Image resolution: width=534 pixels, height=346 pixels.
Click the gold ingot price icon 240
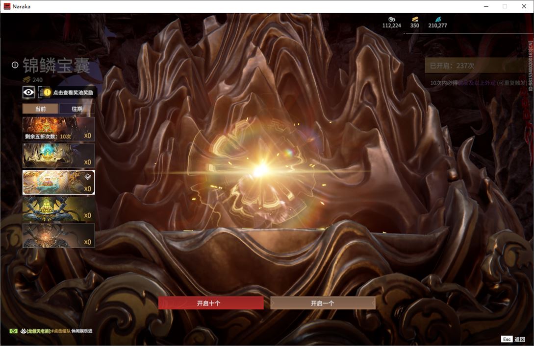pos(26,80)
